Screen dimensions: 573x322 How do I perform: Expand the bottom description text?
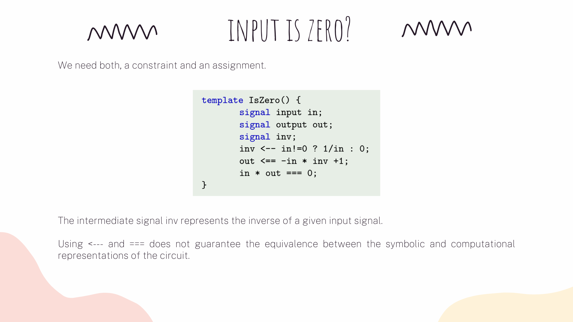click(x=286, y=250)
